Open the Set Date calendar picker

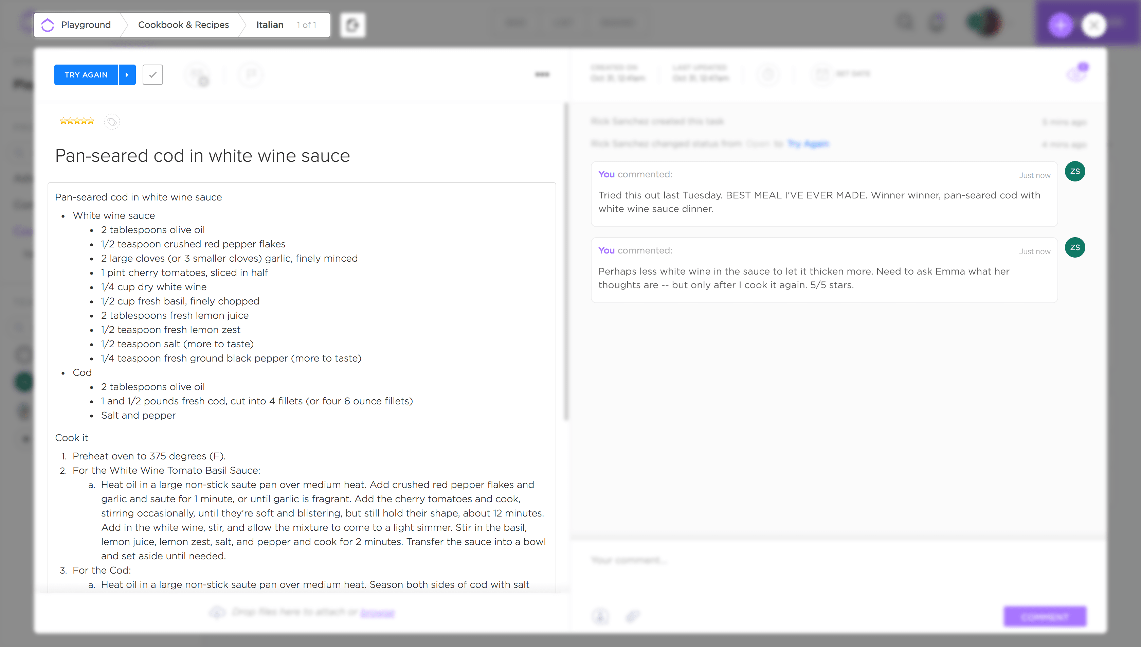click(x=822, y=74)
